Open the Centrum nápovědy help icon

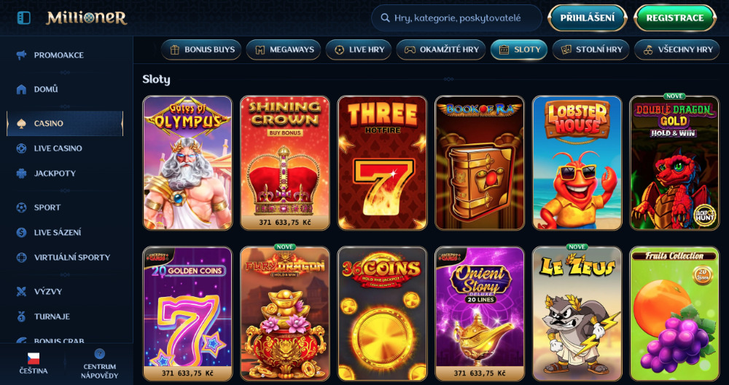[x=99, y=354]
